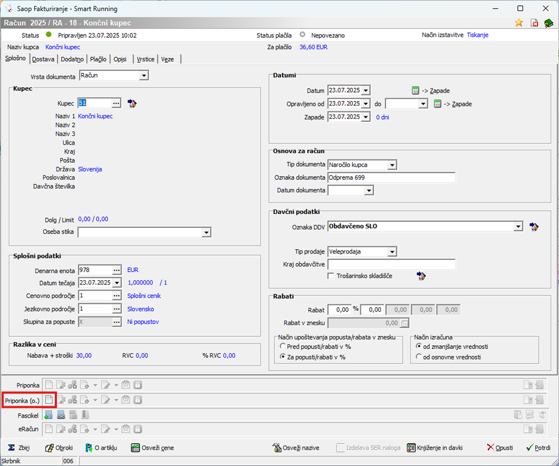Select 'od osnovne vrednosti' radio button

pos(419,356)
